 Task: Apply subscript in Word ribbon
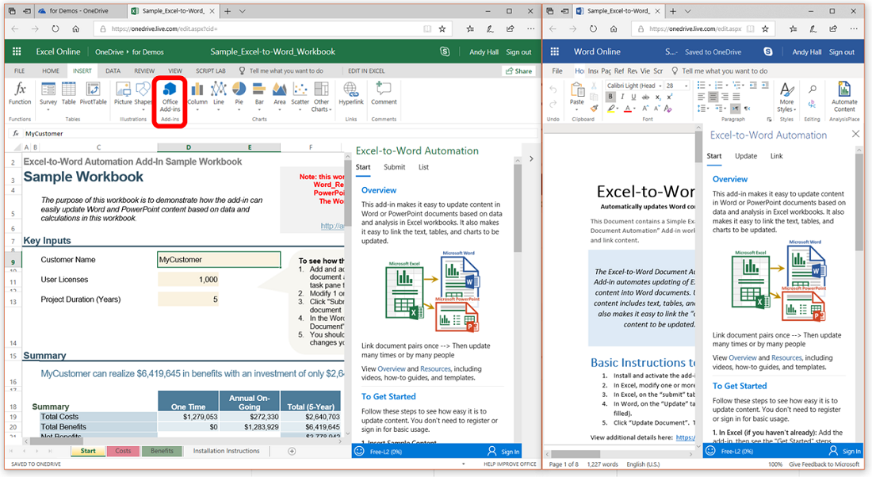658,97
